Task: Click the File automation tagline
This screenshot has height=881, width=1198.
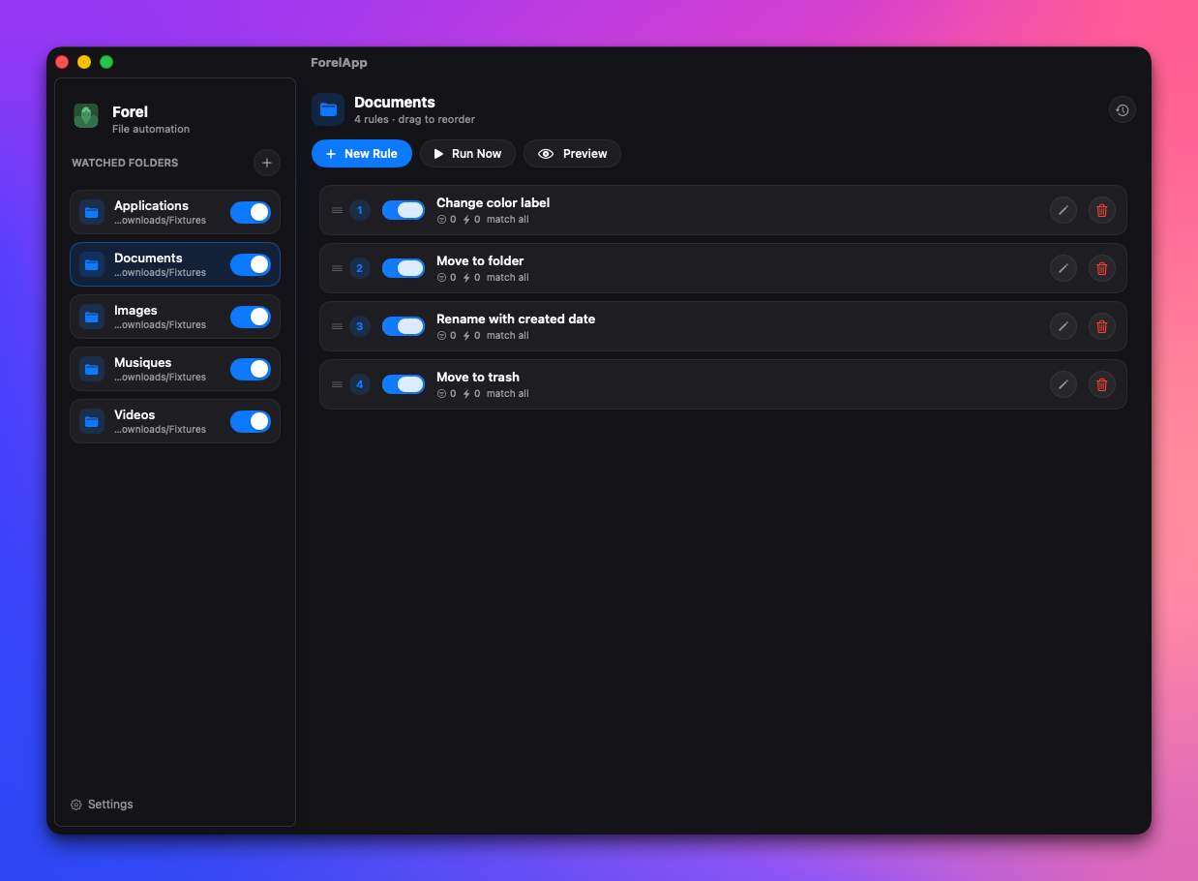Action: (x=151, y=129)
